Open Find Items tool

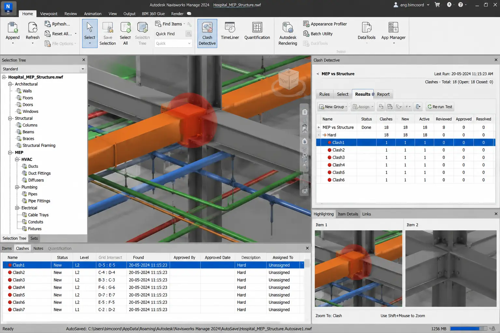pos(170,24)
